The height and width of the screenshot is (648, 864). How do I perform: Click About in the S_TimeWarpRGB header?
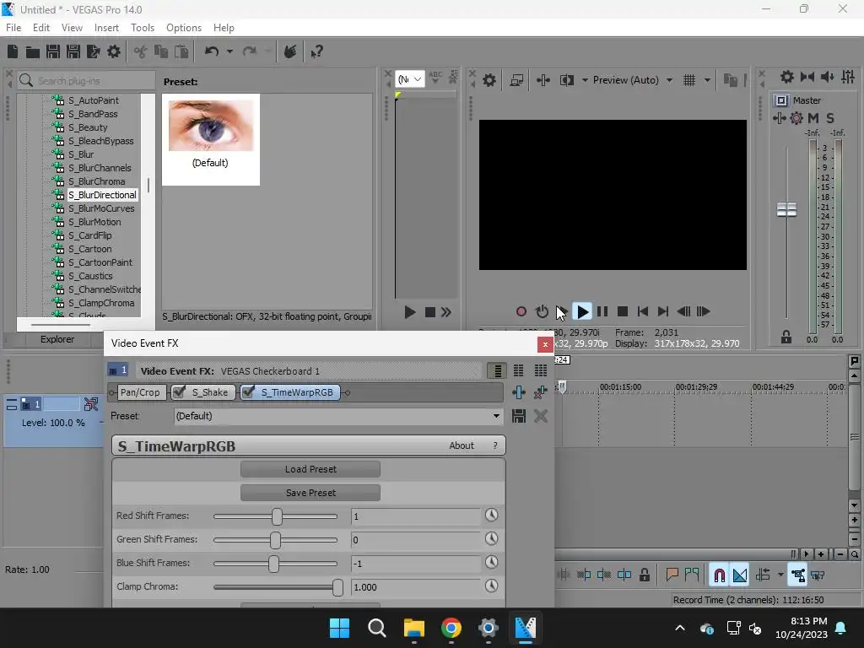462,445
